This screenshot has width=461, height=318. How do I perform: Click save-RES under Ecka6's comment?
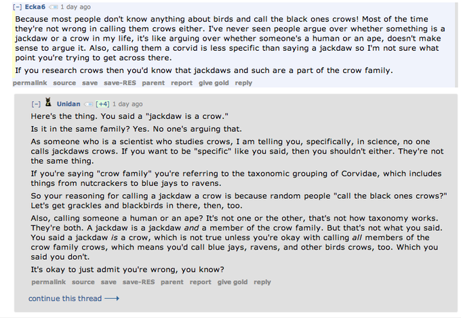(x=121, y=83)
